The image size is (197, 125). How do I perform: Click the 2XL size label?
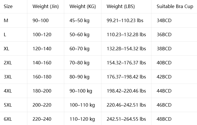(x=8, y=63)
